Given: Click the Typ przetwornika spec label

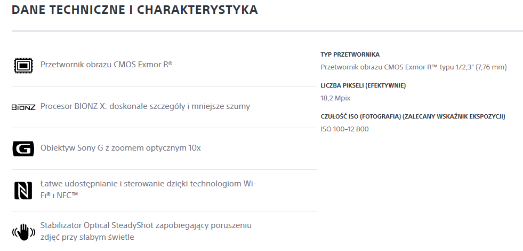Looking at the screenshot, I should (x=350, y=54).
